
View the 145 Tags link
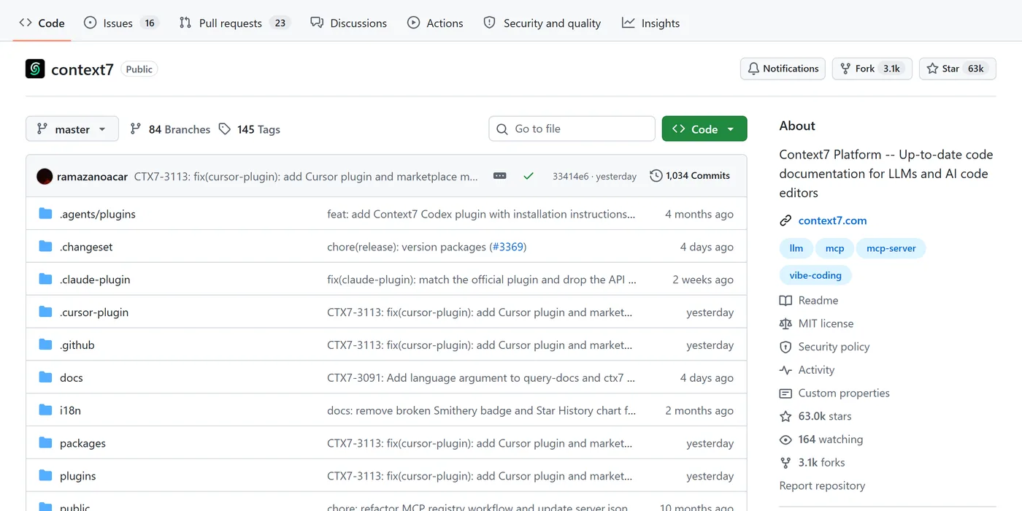point(250,129)
